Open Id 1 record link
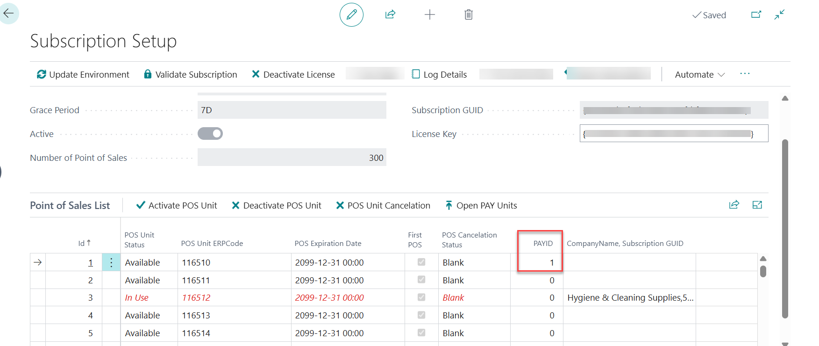 pos(91,263)
